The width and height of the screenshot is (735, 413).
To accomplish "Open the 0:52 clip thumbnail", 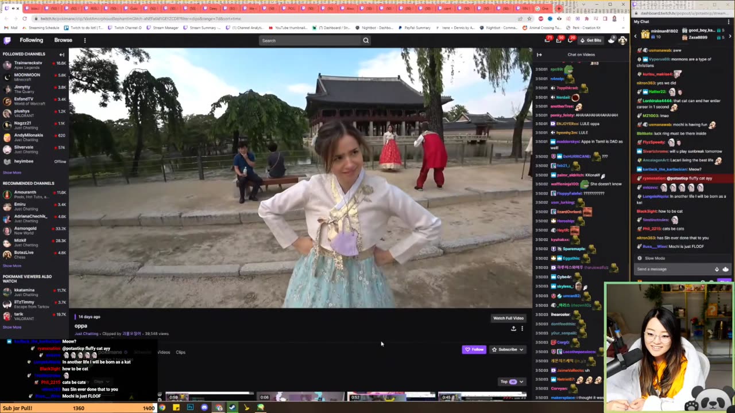I will point(391,396).
